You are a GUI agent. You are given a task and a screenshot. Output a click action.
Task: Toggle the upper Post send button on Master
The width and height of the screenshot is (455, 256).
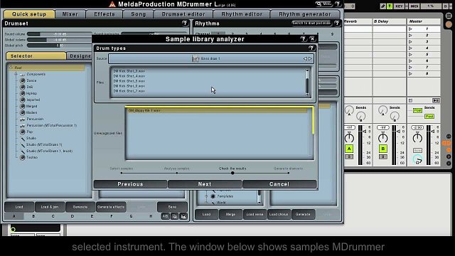[417, 111]
